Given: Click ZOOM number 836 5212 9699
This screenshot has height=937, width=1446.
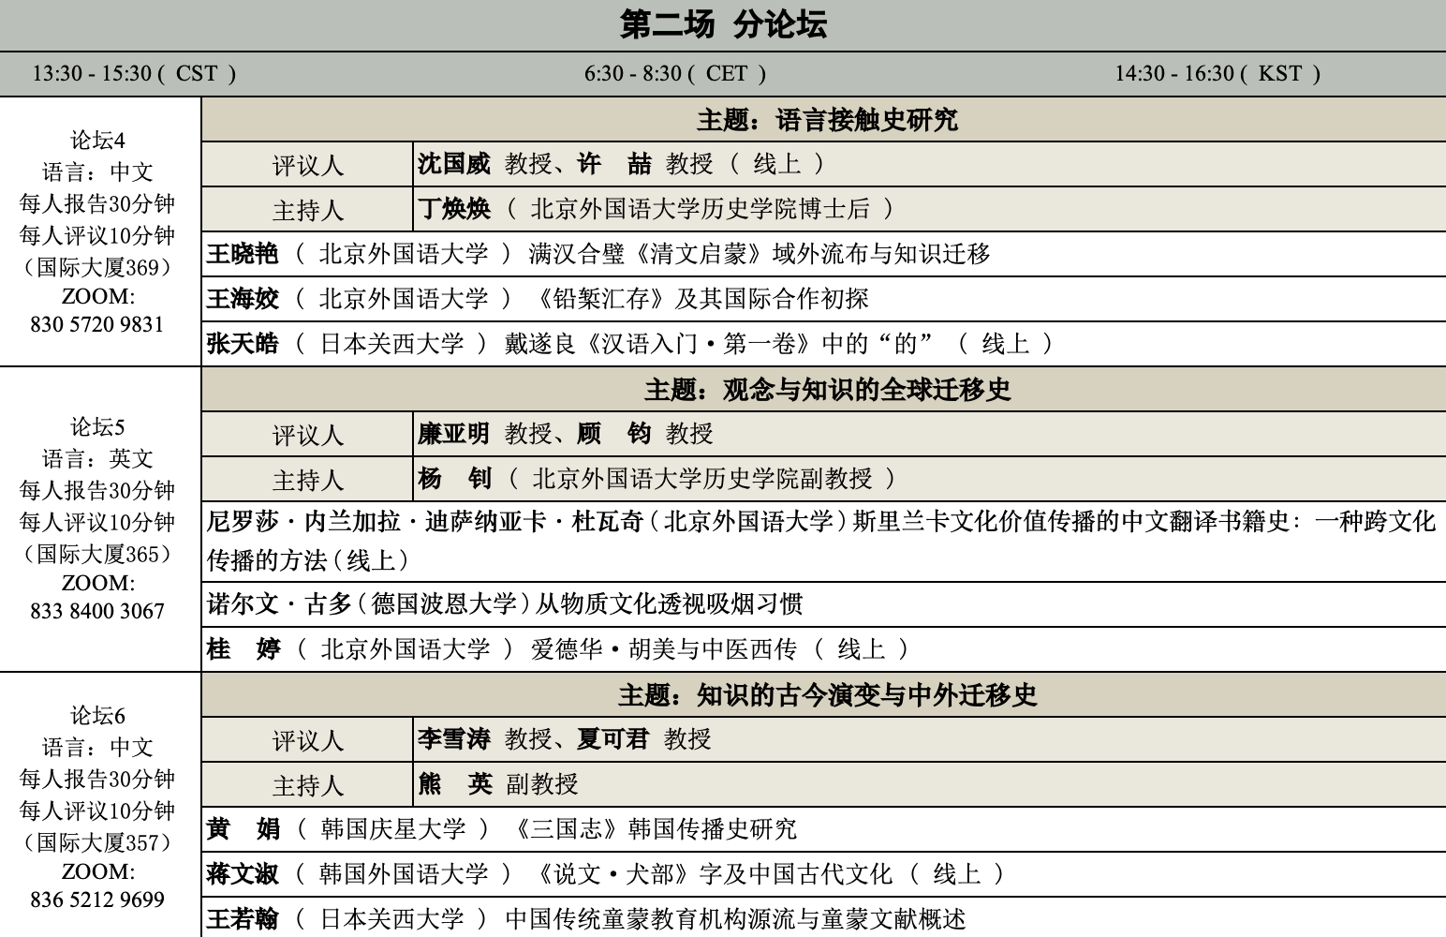Looking at the screenshot, I should (x=97, y=900).
